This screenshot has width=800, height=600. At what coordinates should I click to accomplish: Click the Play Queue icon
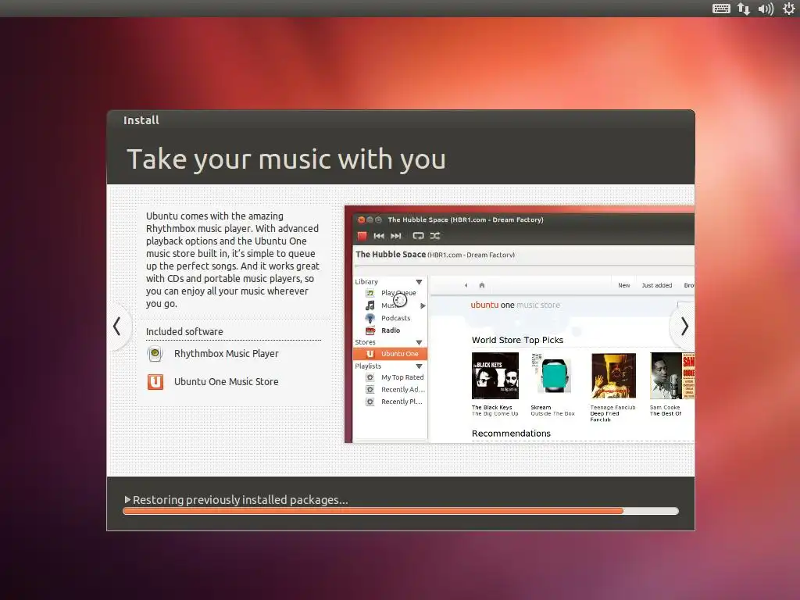point(370,293)
